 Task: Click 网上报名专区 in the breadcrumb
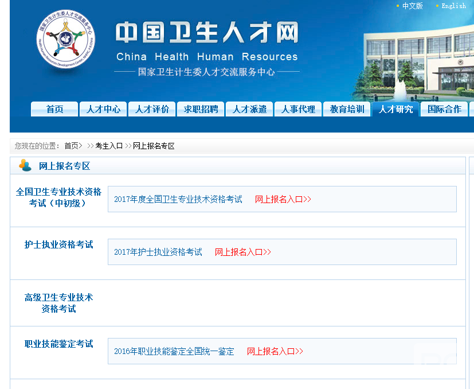(154, 146)
